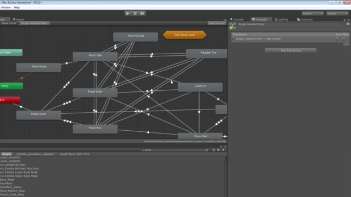Click Search by Type icon

tap(213, 150)
